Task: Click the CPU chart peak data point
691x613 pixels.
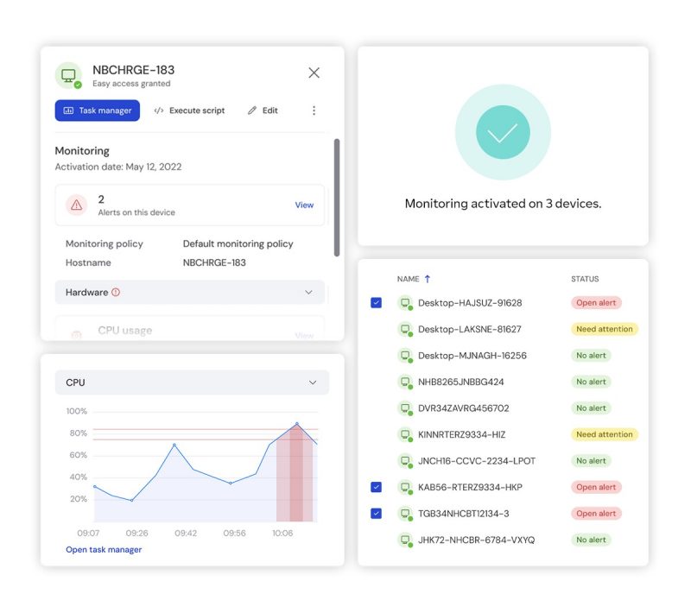Action: [297, 424]
